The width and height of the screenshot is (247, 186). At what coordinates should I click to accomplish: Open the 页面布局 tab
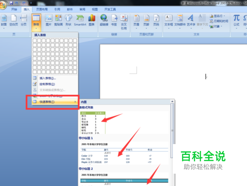point(42,9)
